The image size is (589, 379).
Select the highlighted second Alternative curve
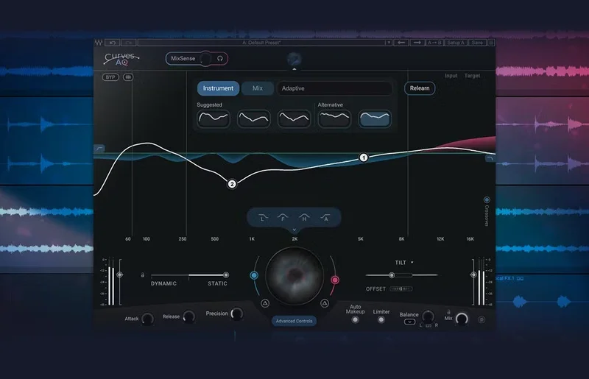(x=375, y=118)
